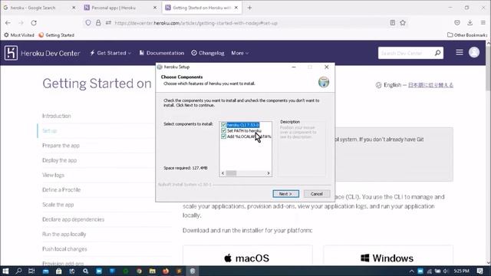
Task: Reload the current page
Action: coord(34,23)
